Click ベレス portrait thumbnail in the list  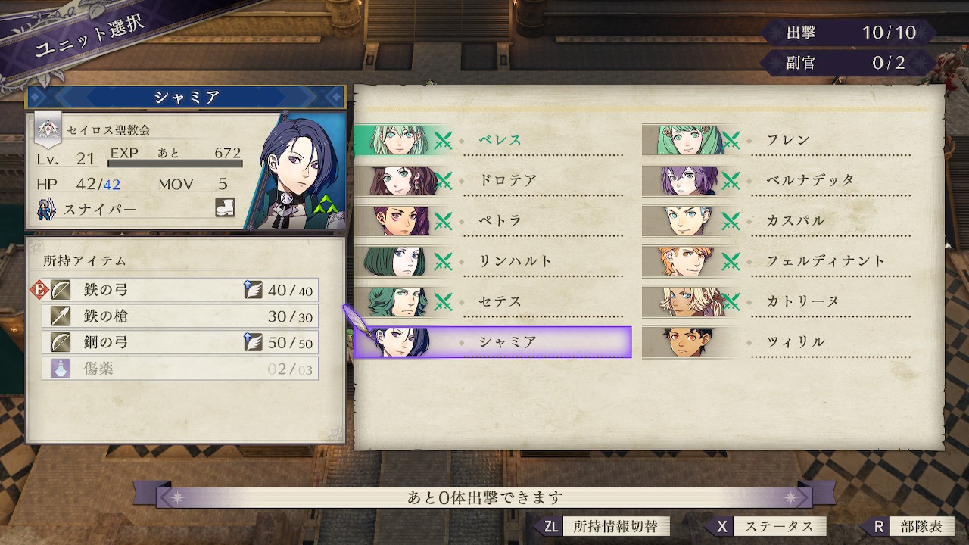pyautogui.click(x=393, y=140)
